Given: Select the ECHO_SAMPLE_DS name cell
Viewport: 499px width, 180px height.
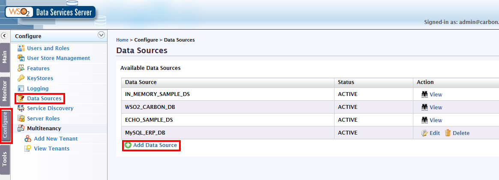Looking at the screenshot, I should pos(227,120).
